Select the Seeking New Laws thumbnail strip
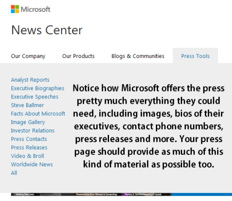The width and height of the screenshot is (232, 201). coord(25,194)
